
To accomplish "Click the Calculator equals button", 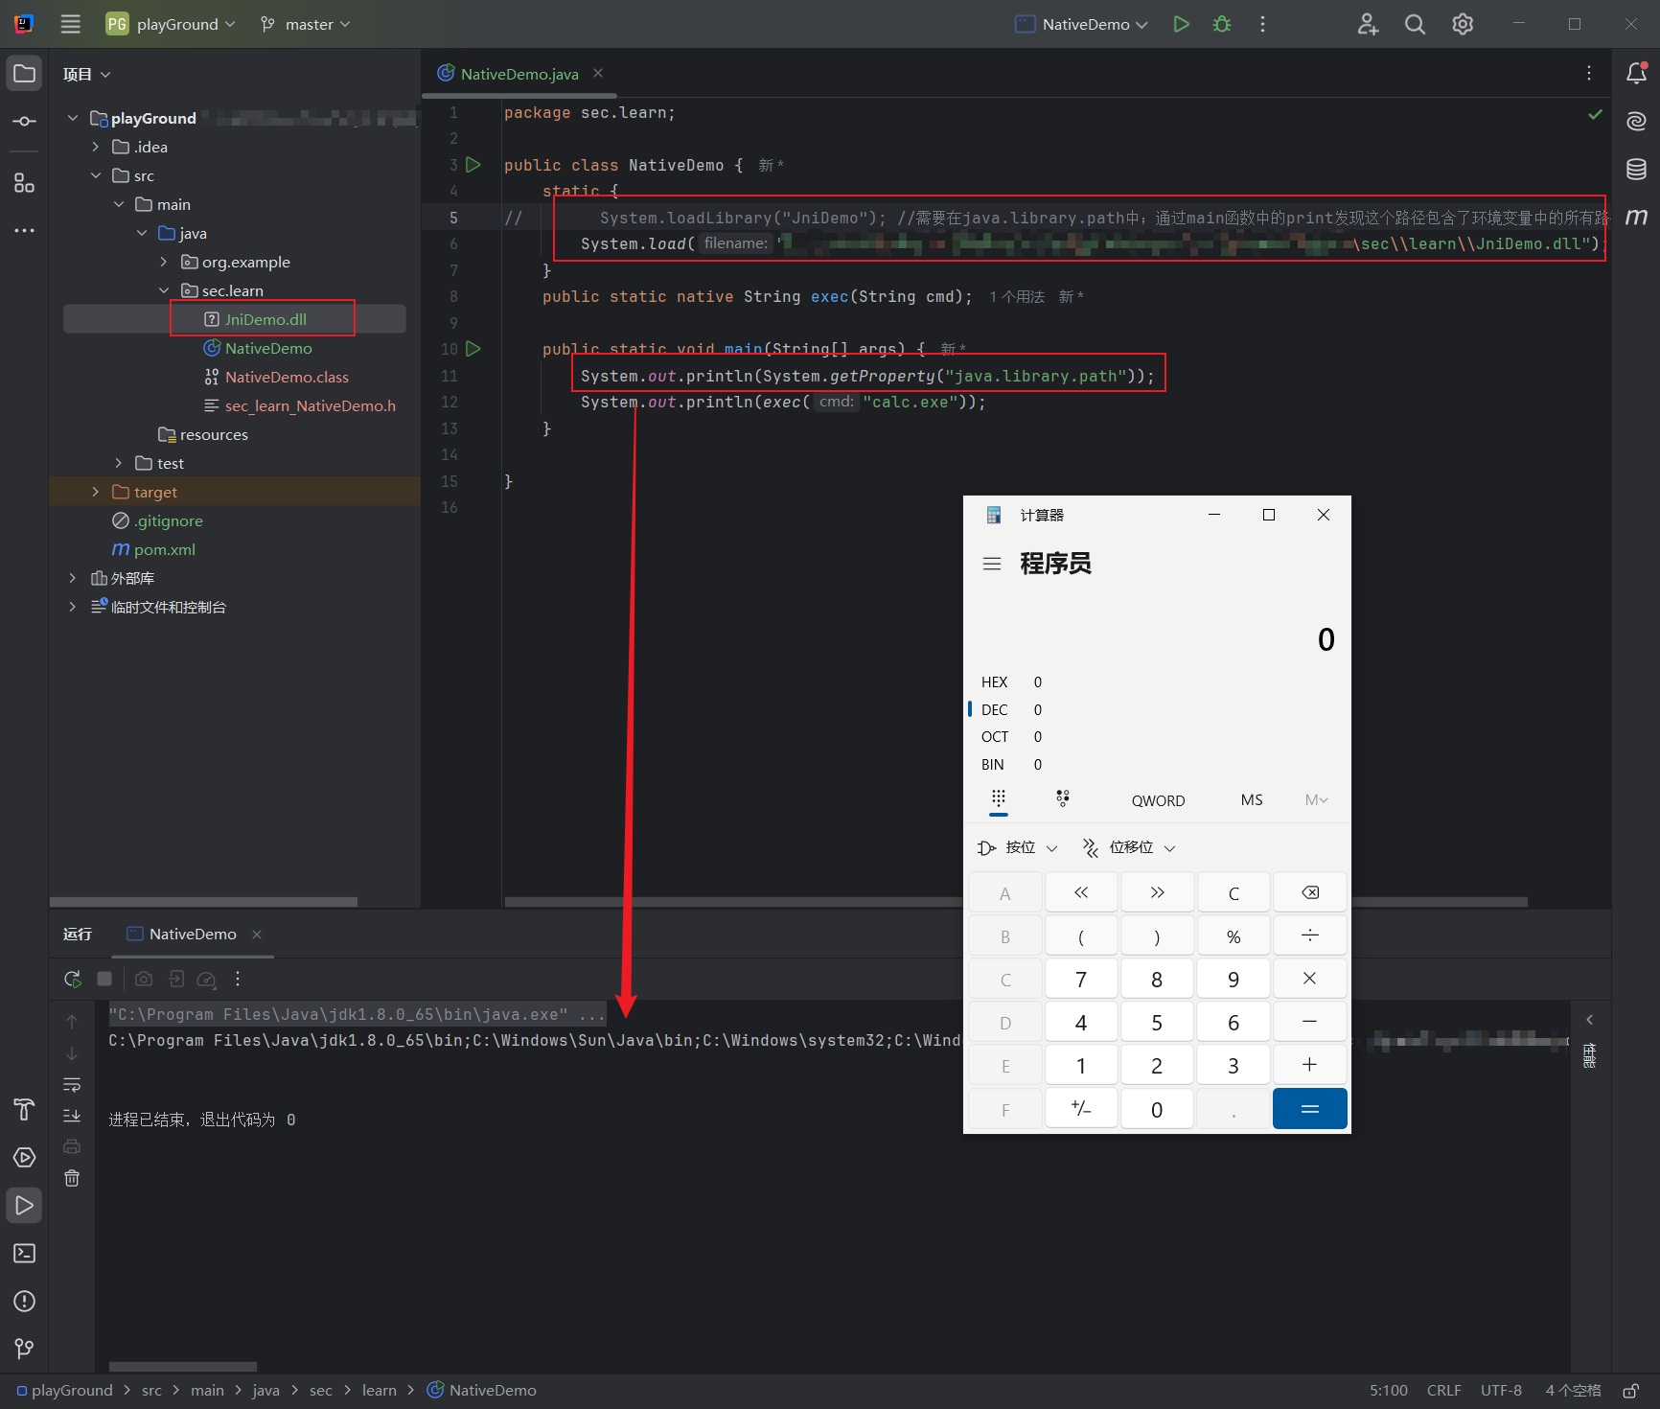I will [x=1309, y=1109].
